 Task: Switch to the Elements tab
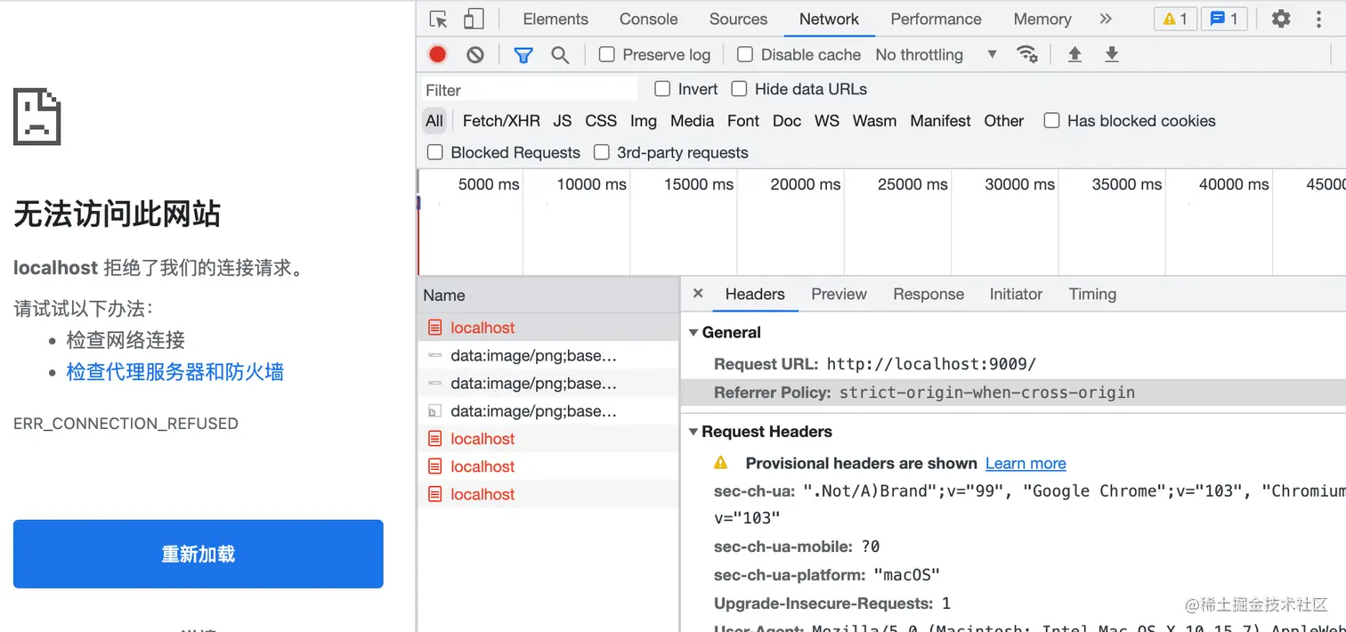(555, 19)
